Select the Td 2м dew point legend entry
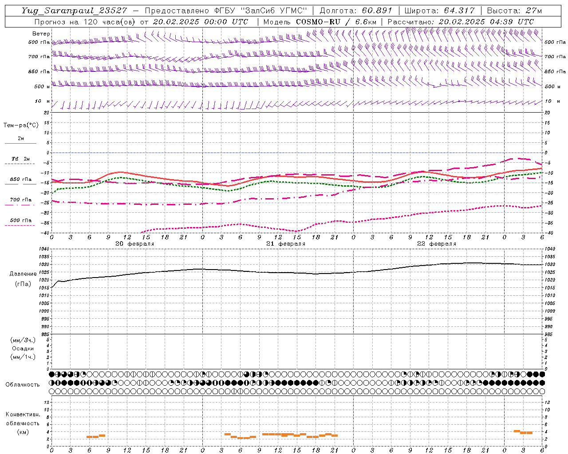The height and width of the screenshot is (454, 568). 20,159
